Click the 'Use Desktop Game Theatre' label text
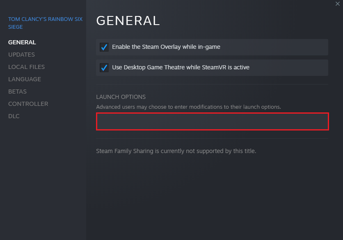 [181, 68]
